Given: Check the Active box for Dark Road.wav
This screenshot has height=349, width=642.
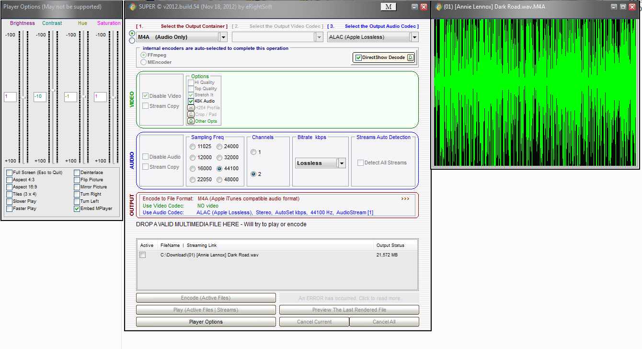Looking at the screenshot, I should click(142, 255).
